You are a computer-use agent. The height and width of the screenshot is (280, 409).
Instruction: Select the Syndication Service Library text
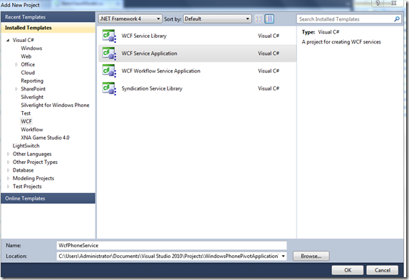[152, 88]
